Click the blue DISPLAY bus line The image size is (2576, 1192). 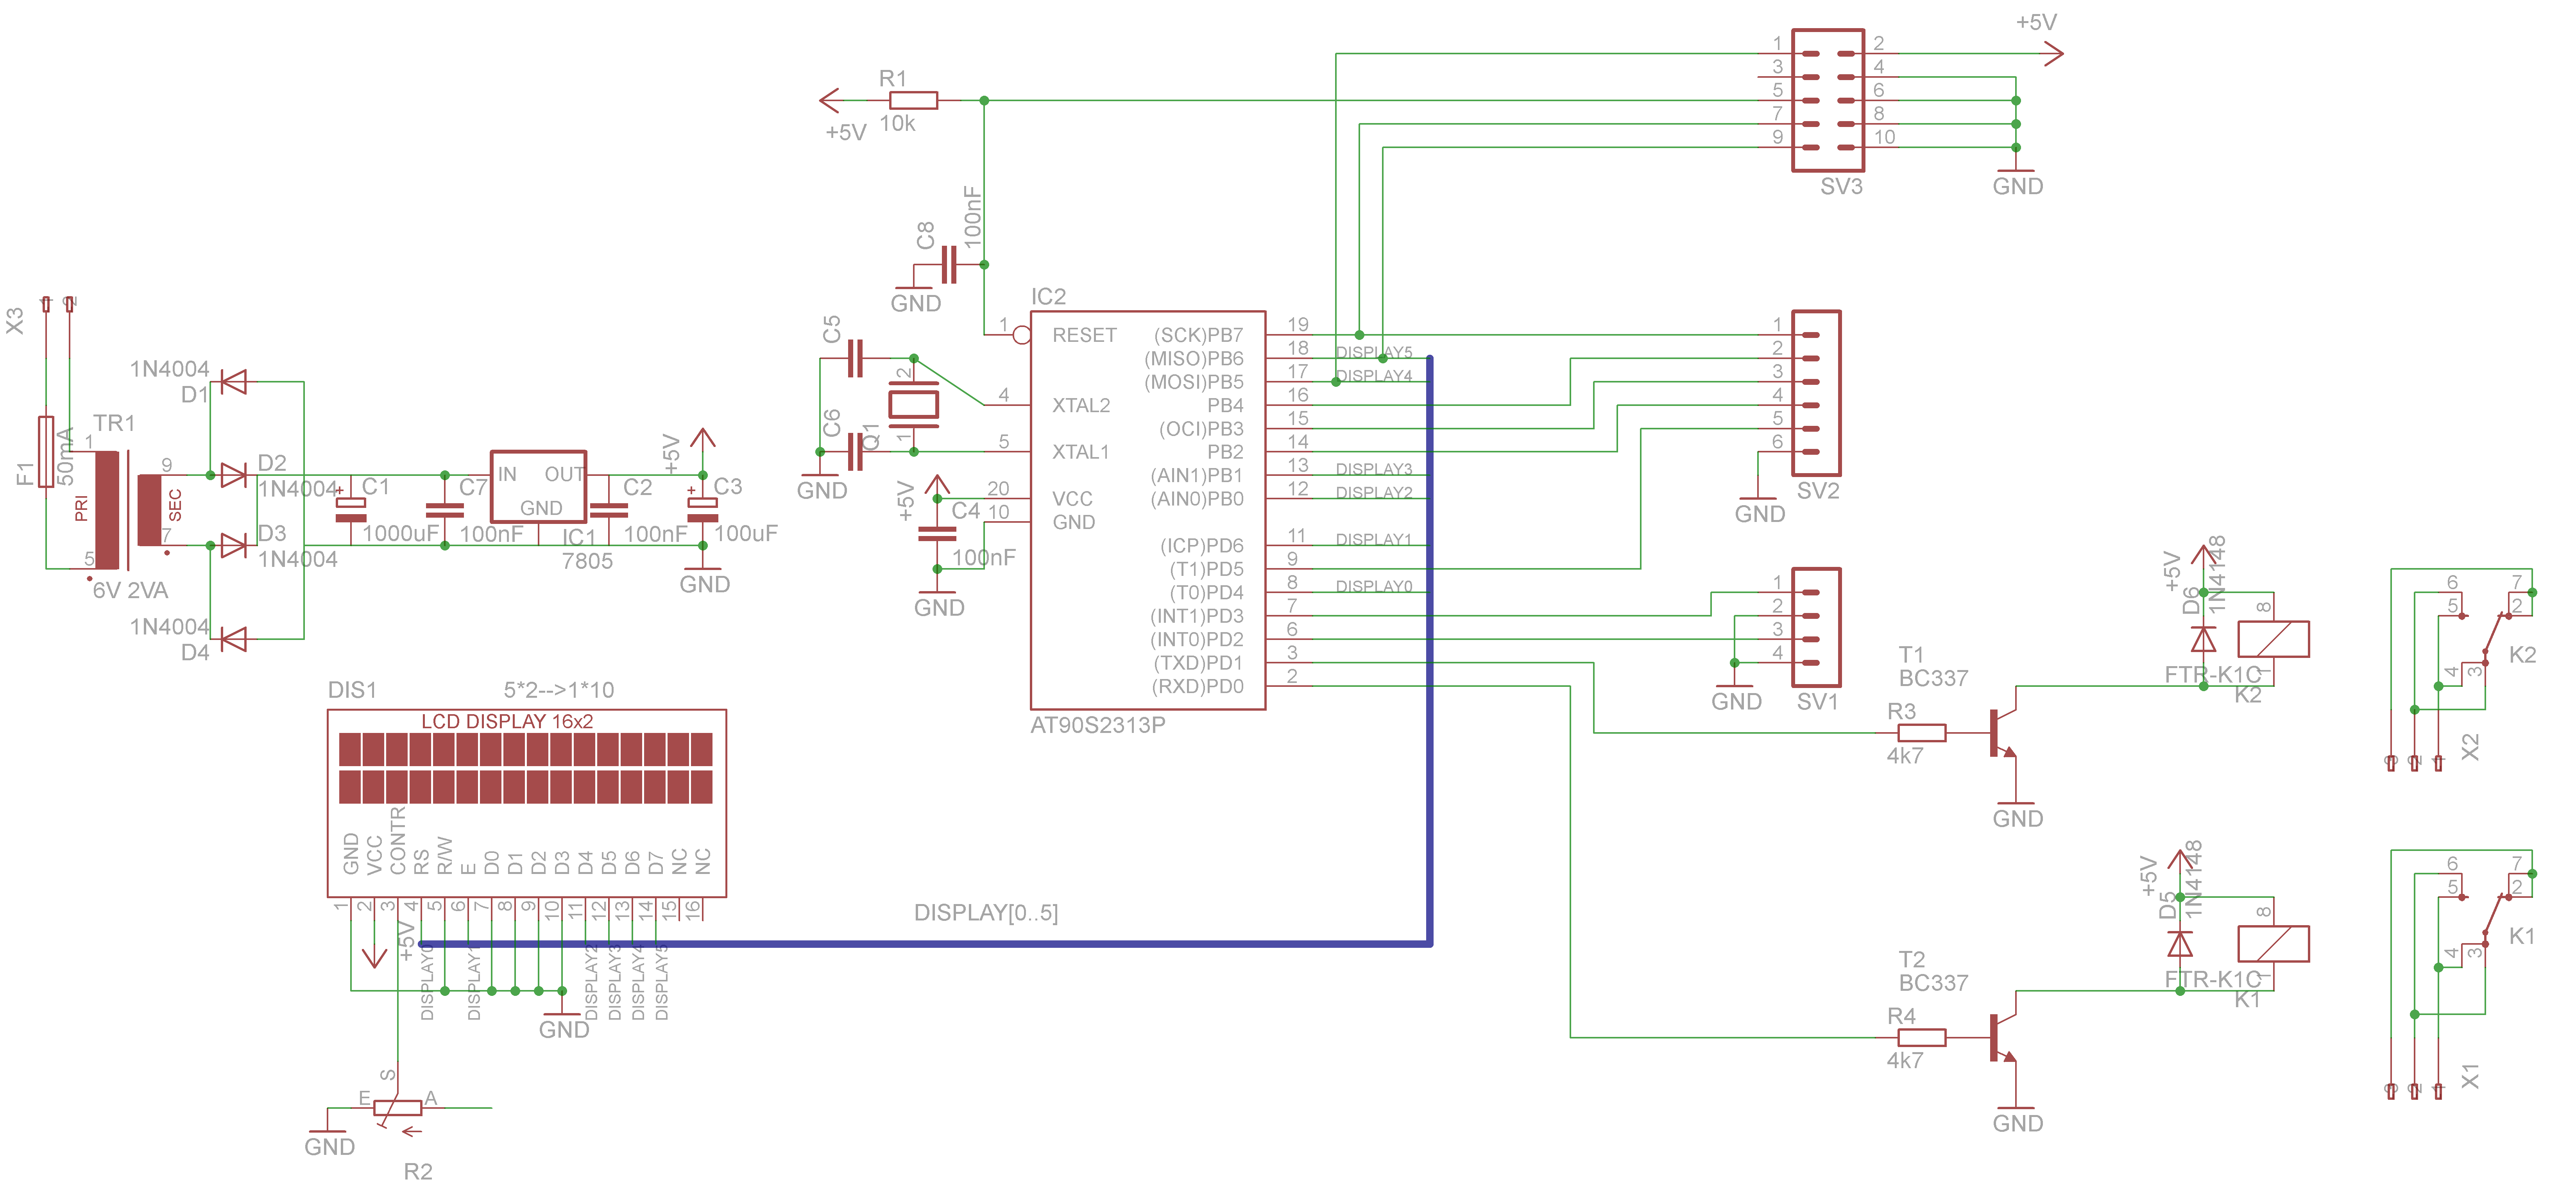point(1430,650)
